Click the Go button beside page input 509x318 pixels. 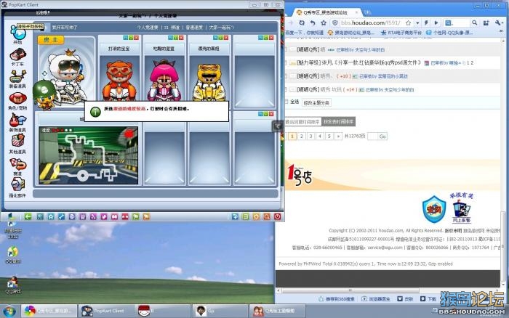[382, 136]
